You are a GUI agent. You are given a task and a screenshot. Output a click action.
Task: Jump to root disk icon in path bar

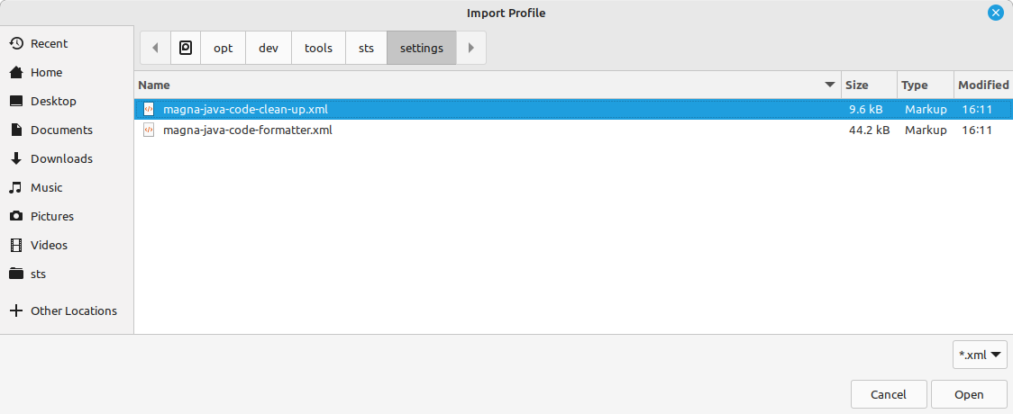click(x=186, y=48)
